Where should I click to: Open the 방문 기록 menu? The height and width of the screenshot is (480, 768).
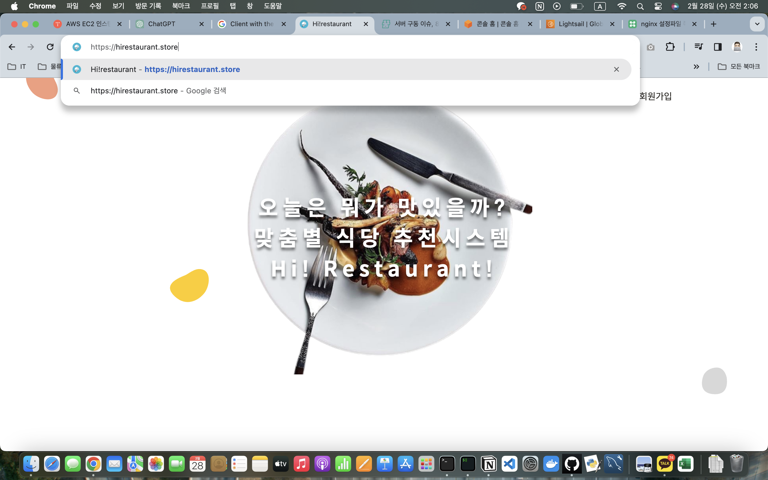coord(148,6)
